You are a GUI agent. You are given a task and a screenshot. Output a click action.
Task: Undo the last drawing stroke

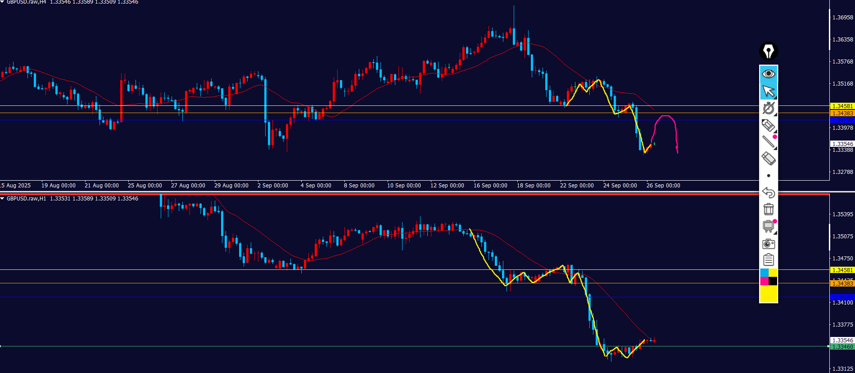pyautogui.click(x=768, y=193)
